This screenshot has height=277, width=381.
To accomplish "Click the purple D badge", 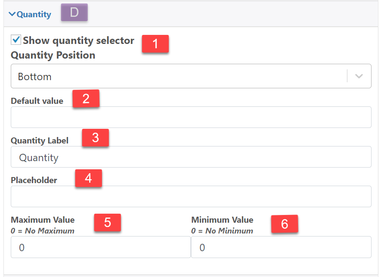I will [74, 12].
